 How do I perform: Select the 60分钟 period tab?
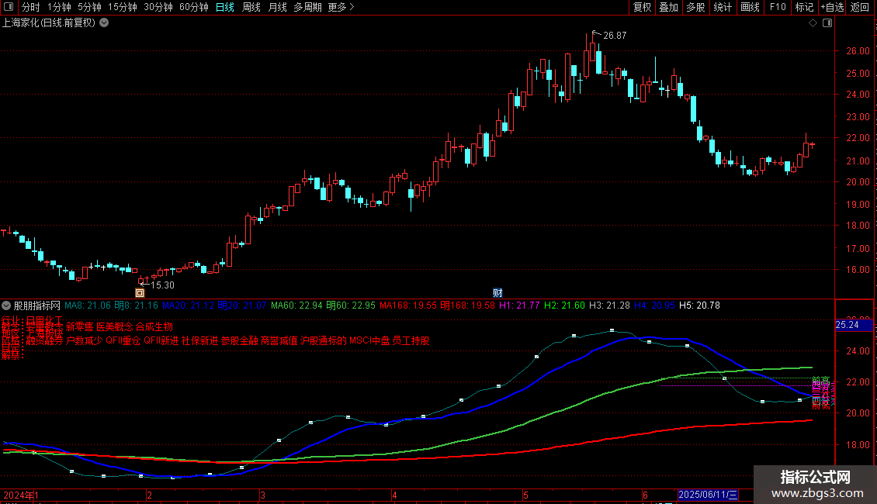(194, 7)
